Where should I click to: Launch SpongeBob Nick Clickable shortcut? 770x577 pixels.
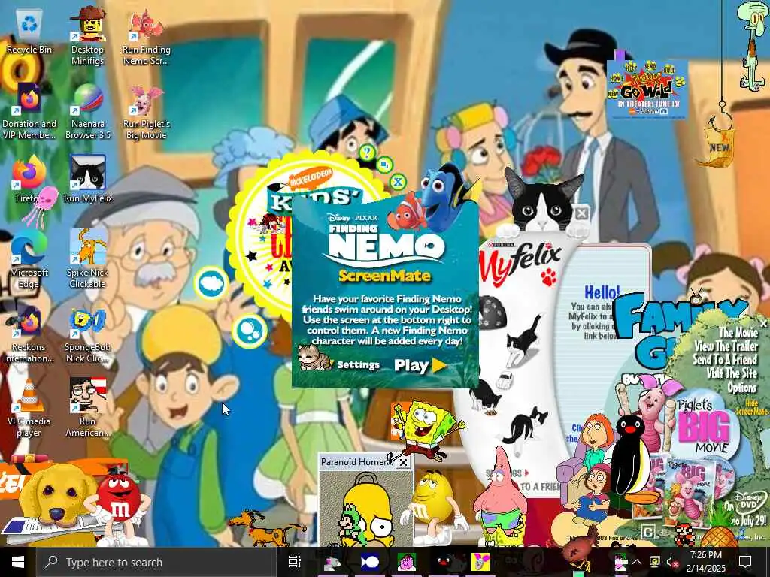click(87, 334)
